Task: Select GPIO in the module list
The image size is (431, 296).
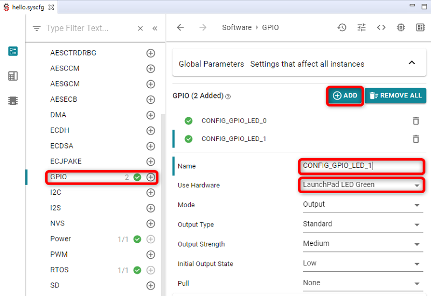Action: 59,177
